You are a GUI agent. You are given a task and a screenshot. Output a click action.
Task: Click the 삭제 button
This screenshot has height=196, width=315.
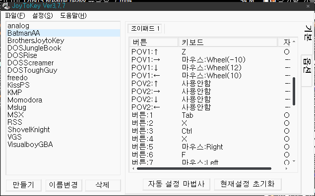tap(103, 185)
